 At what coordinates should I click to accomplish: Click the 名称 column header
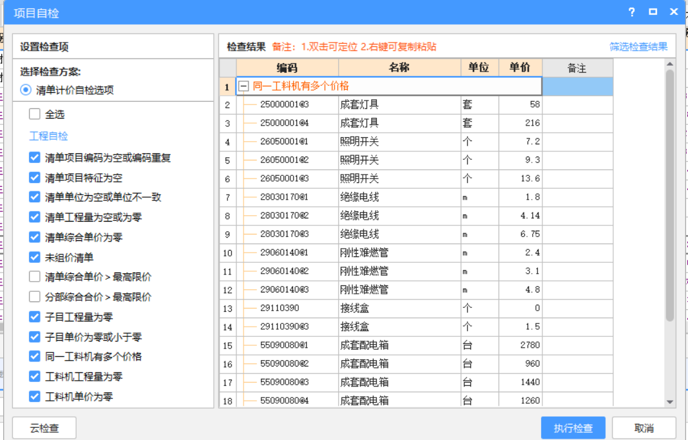[399, 68]
